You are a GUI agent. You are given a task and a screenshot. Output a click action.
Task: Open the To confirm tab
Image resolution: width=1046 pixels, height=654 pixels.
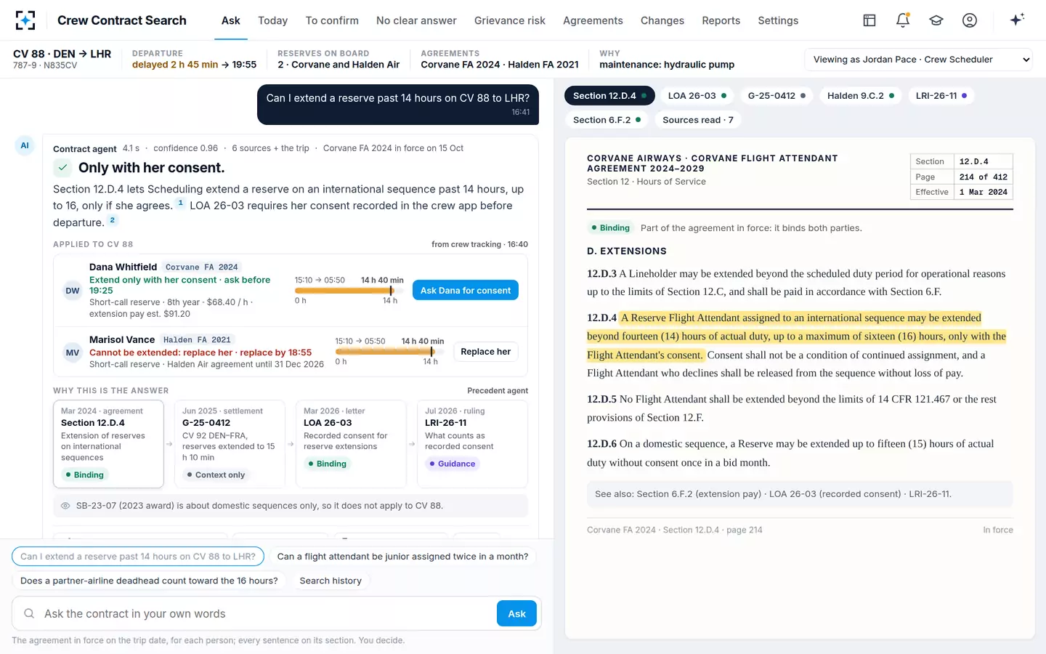(332, 20)
